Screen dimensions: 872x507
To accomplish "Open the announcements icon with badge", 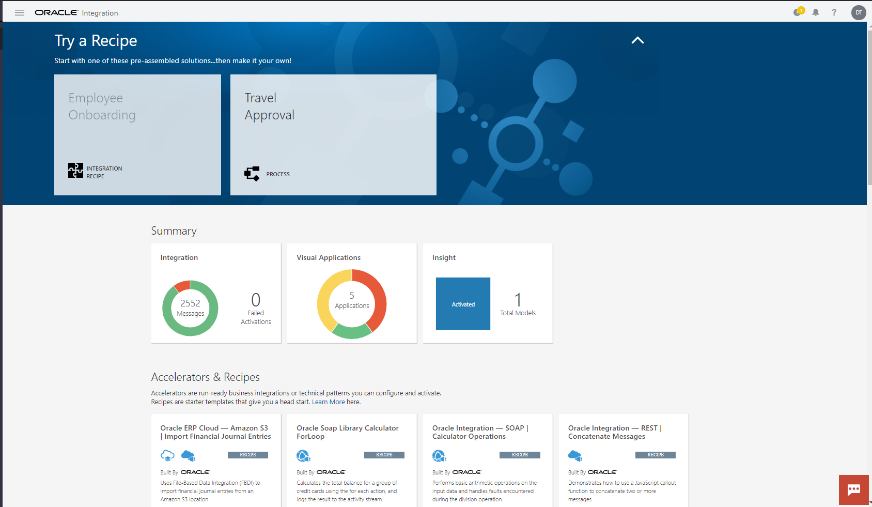I will (798, 12).
